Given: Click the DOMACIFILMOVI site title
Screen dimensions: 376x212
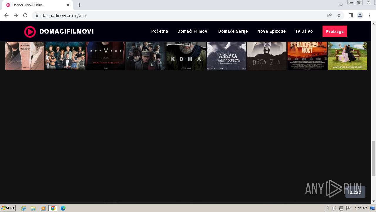Looking at the screenshot, I should click(x=67, y=32).
